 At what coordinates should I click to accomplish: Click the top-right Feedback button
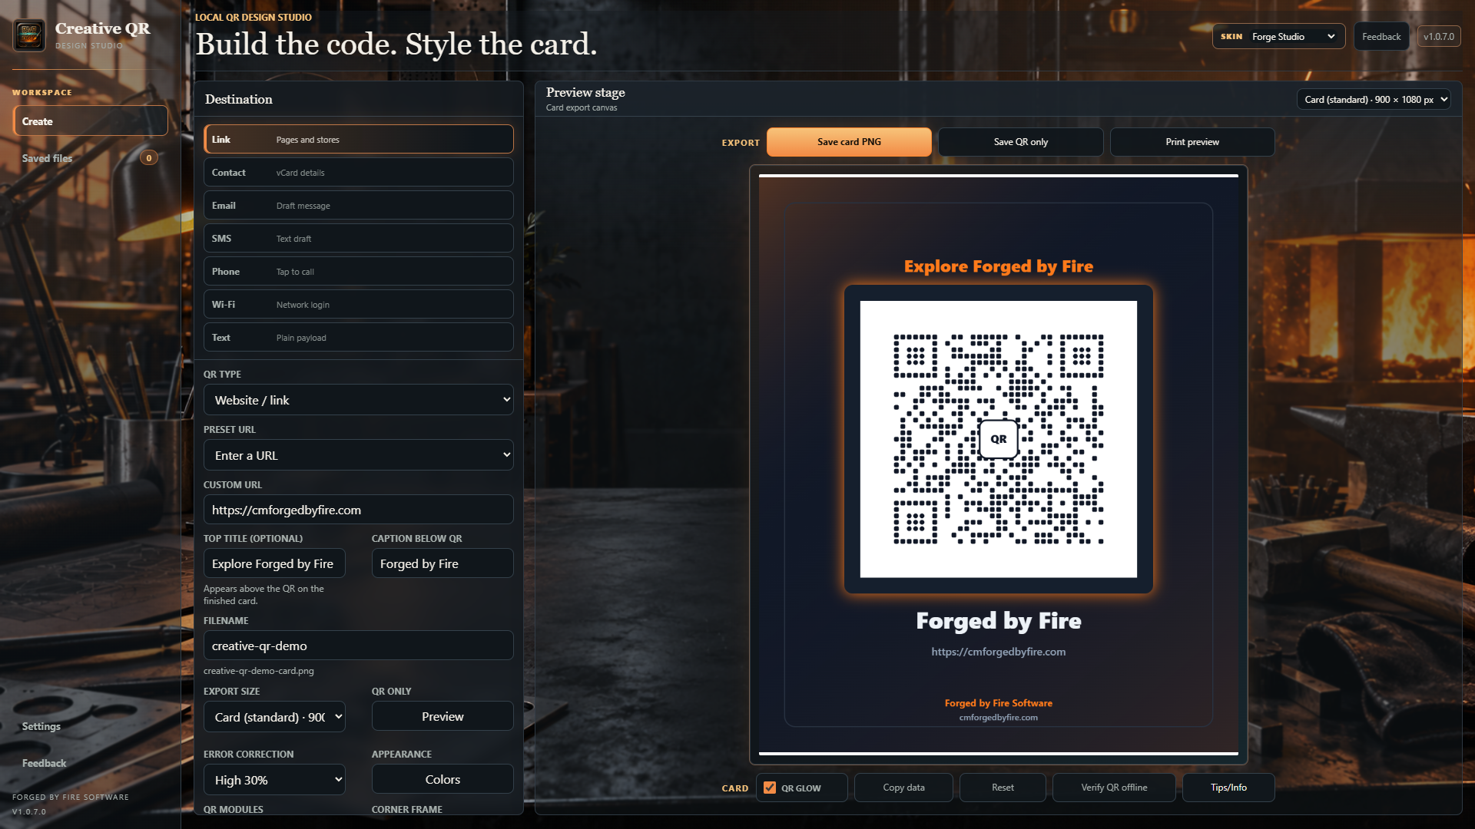(1381, 37)
